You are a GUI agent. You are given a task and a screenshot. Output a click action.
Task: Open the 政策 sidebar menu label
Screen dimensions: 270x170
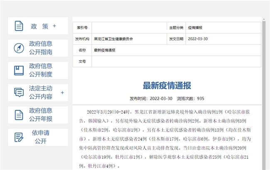click(x=39, y=26)
